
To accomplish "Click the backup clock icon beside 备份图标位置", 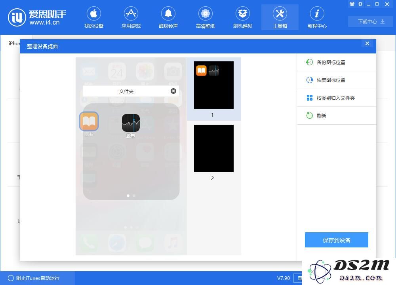I will pyautogui.click(x=309, y=62).
